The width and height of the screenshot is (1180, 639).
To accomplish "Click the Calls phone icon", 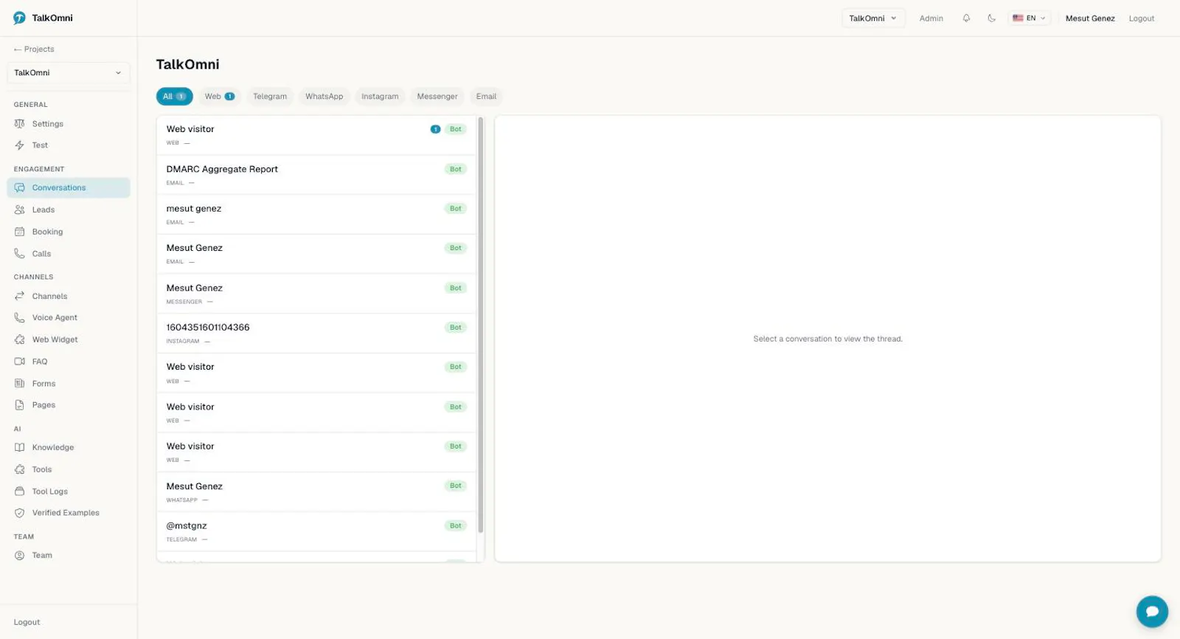I will coord(20,254).
